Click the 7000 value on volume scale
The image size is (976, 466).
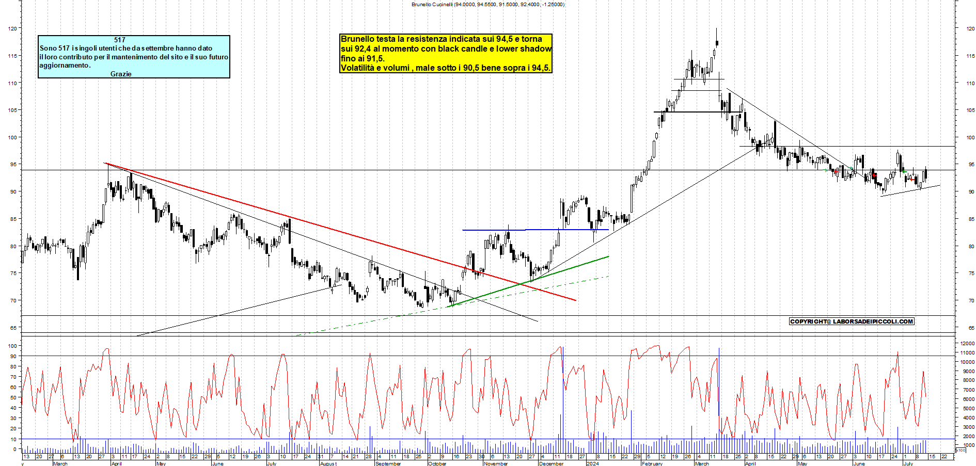(x=968, y=390)
